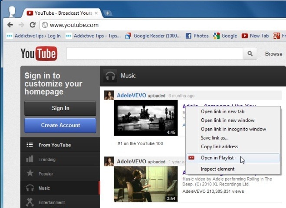The width and height of the screenshot is (286, 208).
Task: Click AdeleVEVO avatar on first video
Action: (x=109, y=95)
